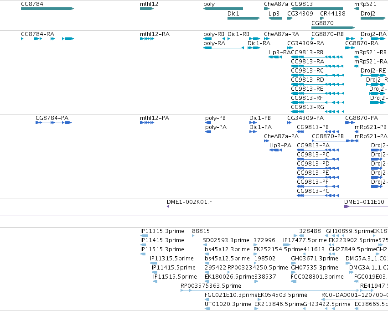Select the Droj2-RE transcript label
The width and height of the screenshot is (388, 311).
[373, 71]
